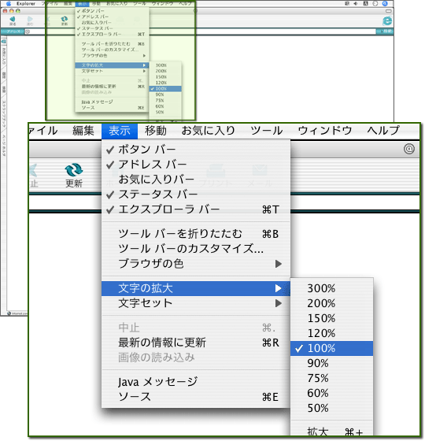This screenshot has height=441, width=425.
Task: Click the enlarged 更新 refresh icon
Action: 74,170
